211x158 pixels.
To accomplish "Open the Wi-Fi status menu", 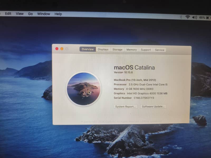I will click(x=188, y=17).
